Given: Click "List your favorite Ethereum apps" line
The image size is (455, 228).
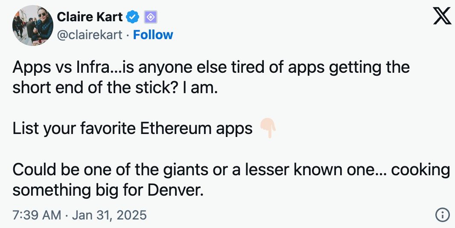Looking at the screenshot, I should (132, 128).
